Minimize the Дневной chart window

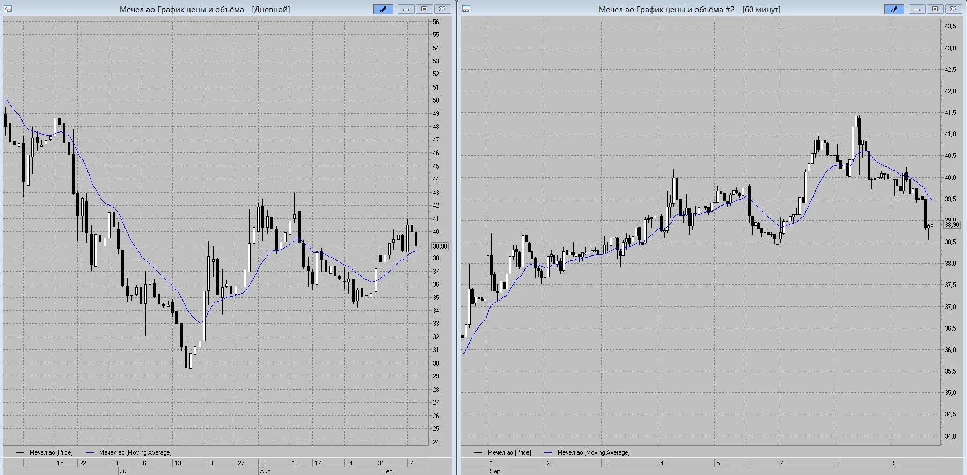click(x=406, y=9)
